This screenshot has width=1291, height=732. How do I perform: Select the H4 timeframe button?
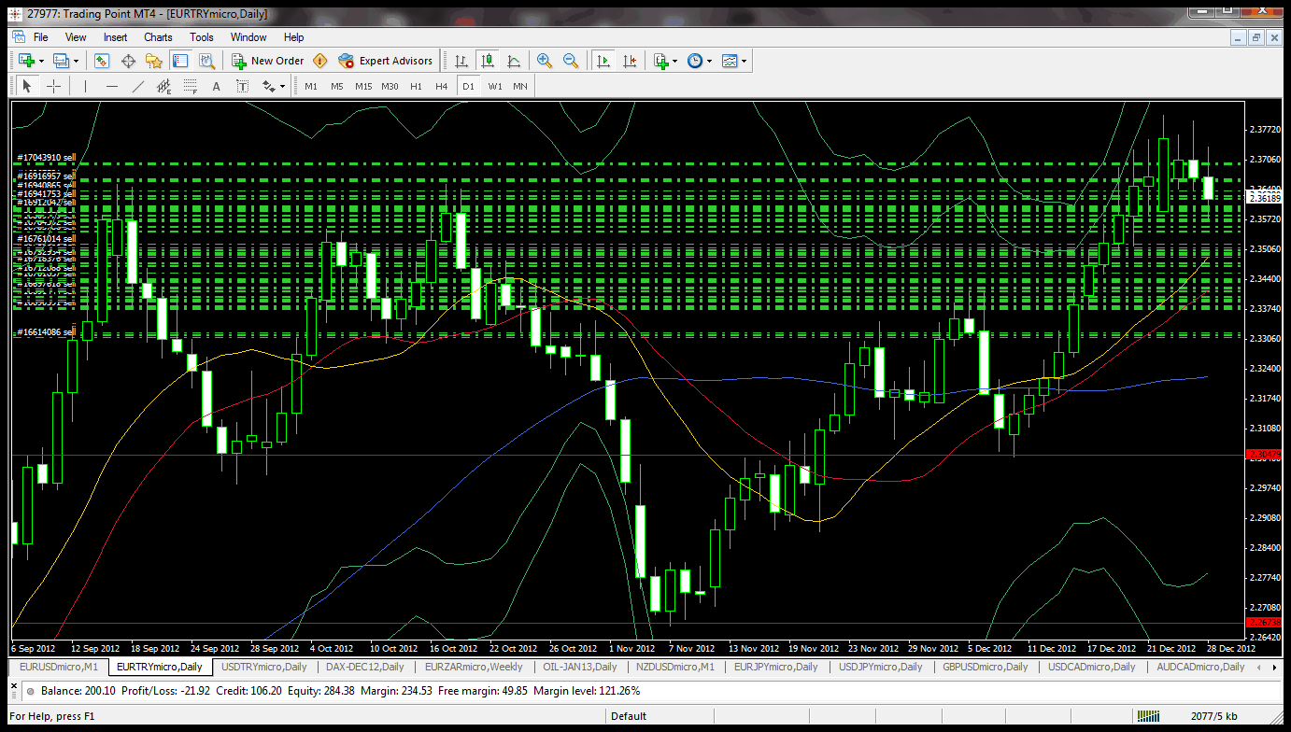click(442, 86)
